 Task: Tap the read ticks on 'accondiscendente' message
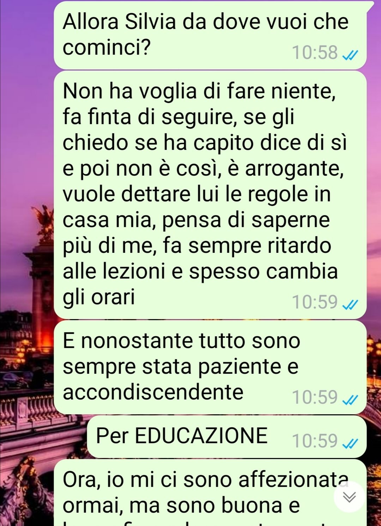click(x=351, y=399)
